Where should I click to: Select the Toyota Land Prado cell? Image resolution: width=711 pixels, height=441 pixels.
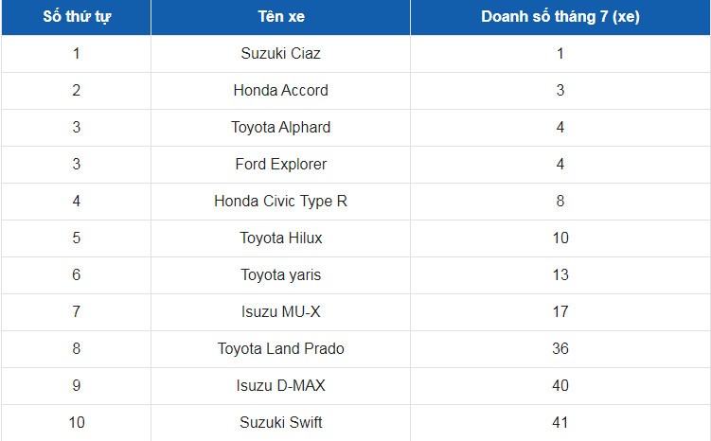click(280, 348)
